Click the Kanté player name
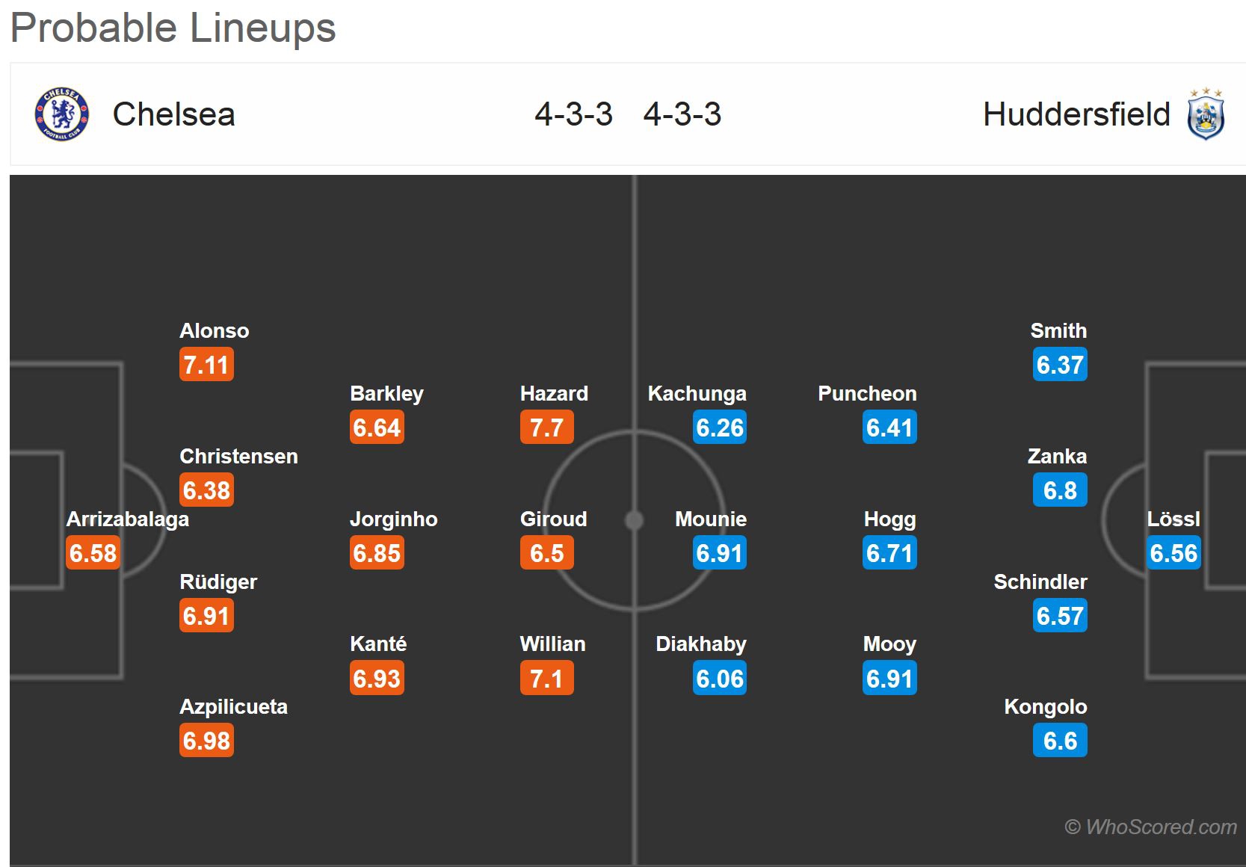 pyautogui.click(x=378, y=644)
